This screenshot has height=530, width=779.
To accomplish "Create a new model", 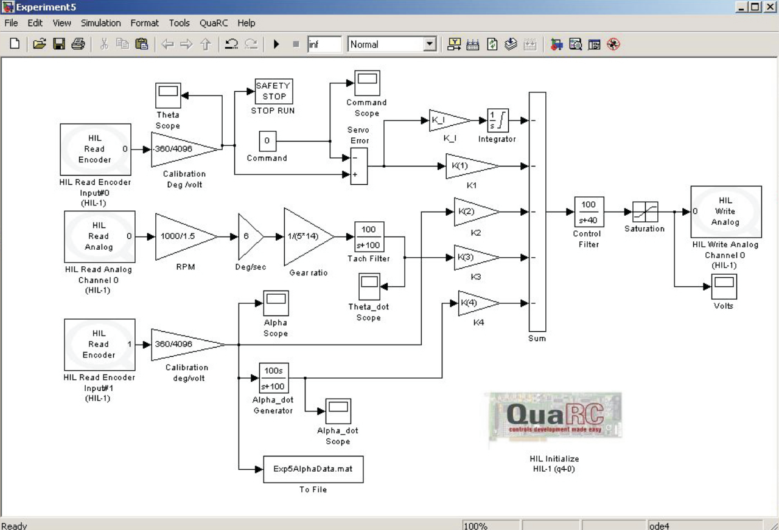I will point(13,44).
